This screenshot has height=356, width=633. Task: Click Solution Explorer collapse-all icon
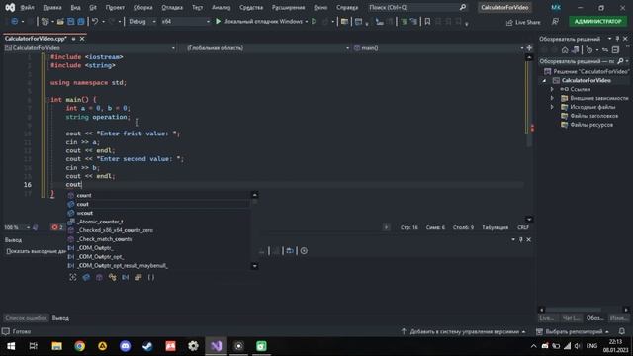tap(615, 50)
